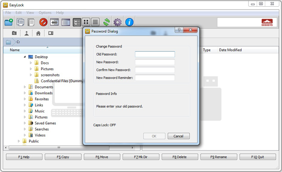282x172 pixels.
Task: Expand the Public folder node
Action: 19,141
